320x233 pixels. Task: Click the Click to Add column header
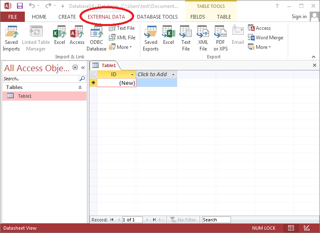(x=156, y=74)
